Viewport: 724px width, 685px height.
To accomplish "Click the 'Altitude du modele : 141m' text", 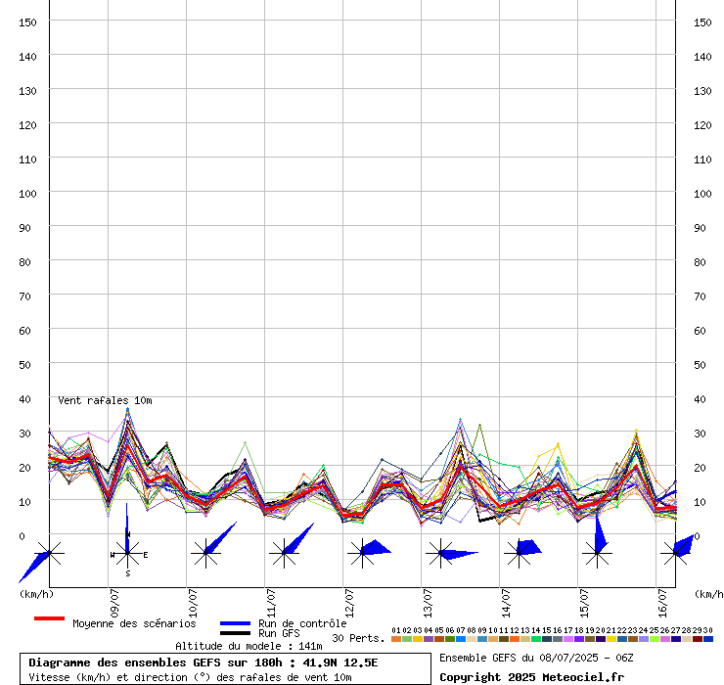I will pos(249,646).
